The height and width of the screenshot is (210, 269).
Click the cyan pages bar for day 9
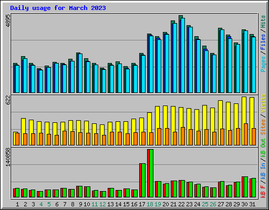pyautogui.click(x=80, y=73)
